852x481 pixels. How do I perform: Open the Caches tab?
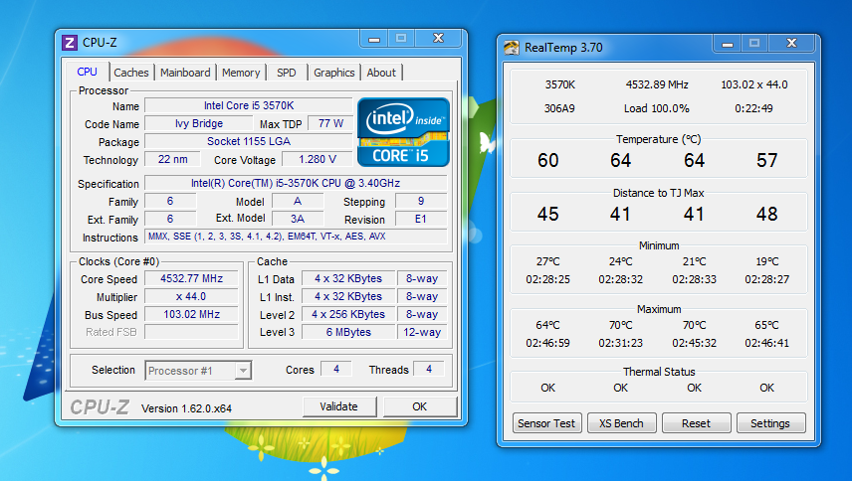pos(131,73)
